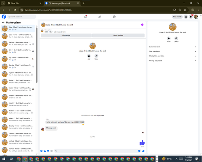Open the Eric conversation
This screenshot has width=202, height=162.
click(x=18, y=51)
